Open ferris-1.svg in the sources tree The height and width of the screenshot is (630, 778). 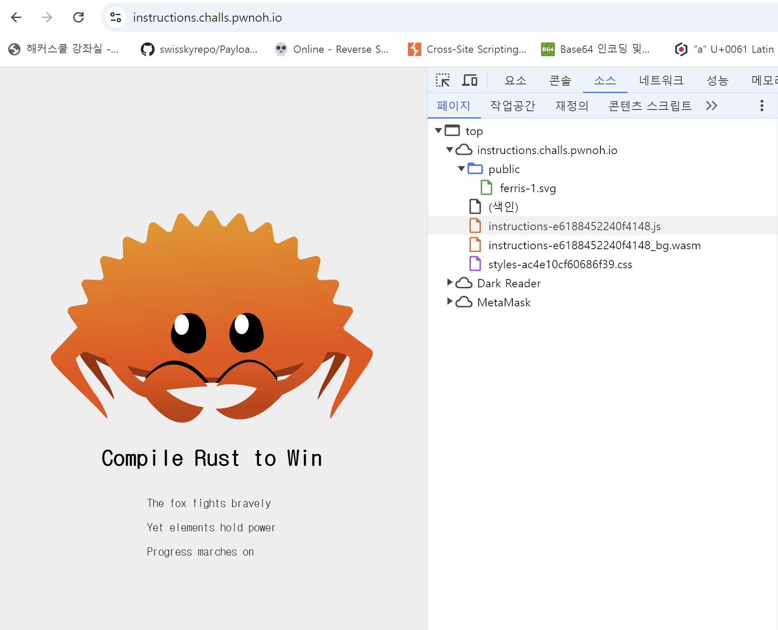(x=528, y=188)
